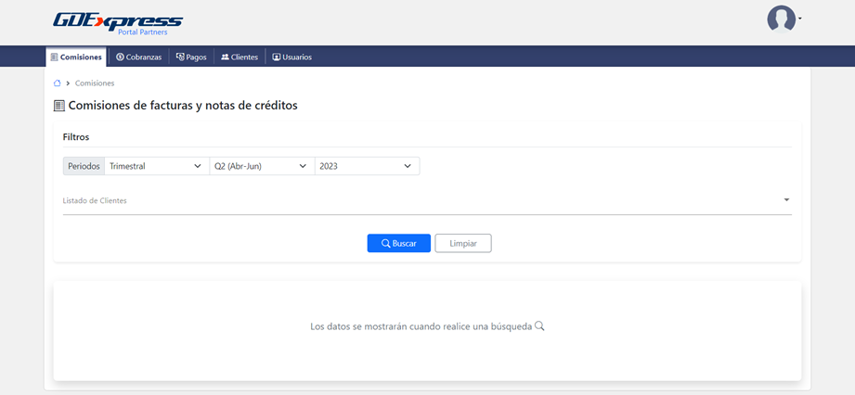The height and width of the screenshot is (395, 855).
Task: Open the Usuarios tab
Action: tap(291, 57)
